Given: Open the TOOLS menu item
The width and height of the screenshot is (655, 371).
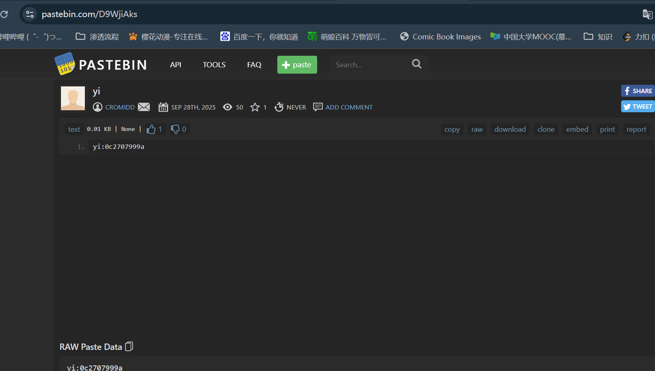Looking at the screenshot, I should click(x=214, y=64).
